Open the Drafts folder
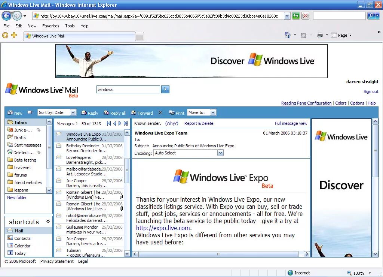383x277 pixels. point(20,138)
